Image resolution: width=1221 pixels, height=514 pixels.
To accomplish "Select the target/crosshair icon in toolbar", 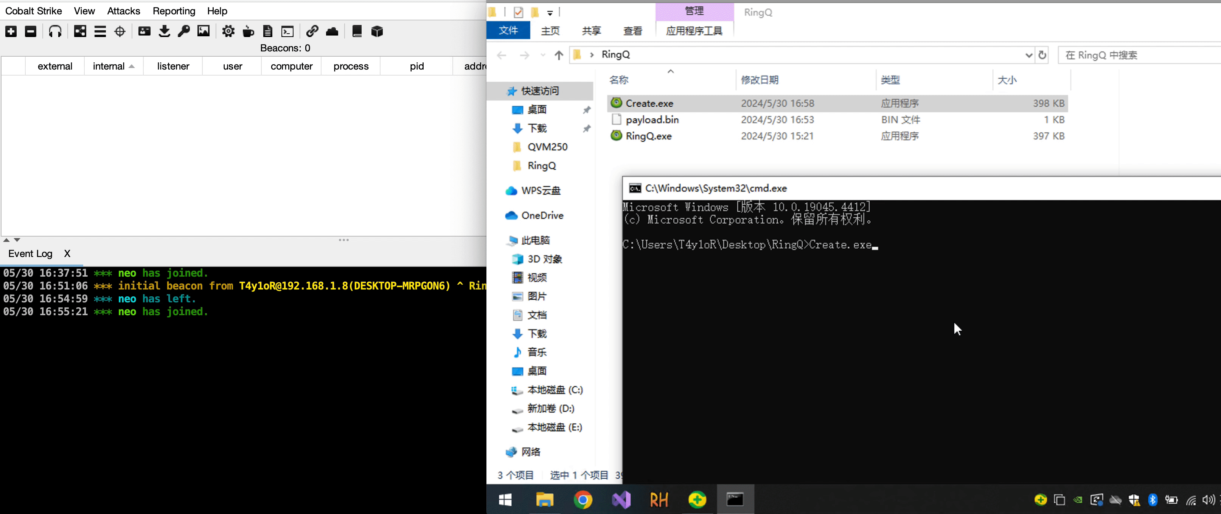I will (120, 31).
